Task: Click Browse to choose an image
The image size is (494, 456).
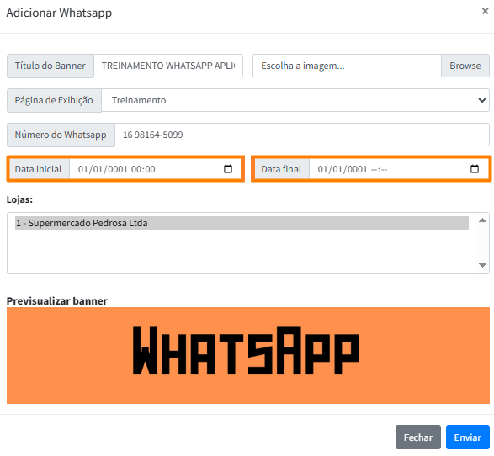Action: pos(465,66)
